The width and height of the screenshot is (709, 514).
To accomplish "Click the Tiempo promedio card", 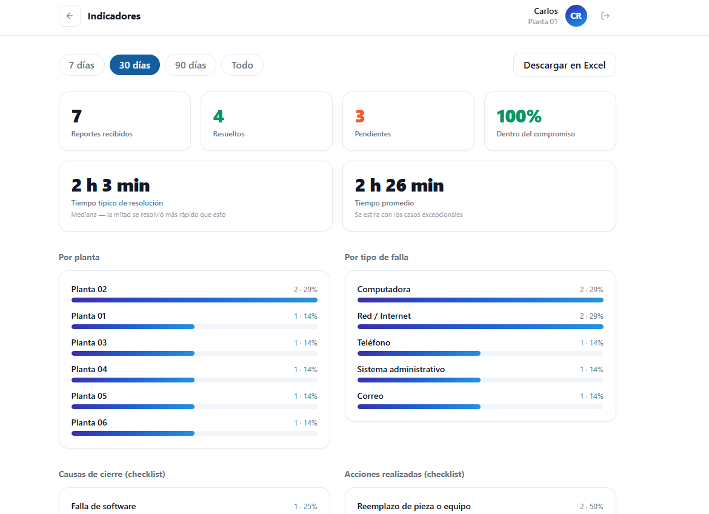I will coord(479,196).
